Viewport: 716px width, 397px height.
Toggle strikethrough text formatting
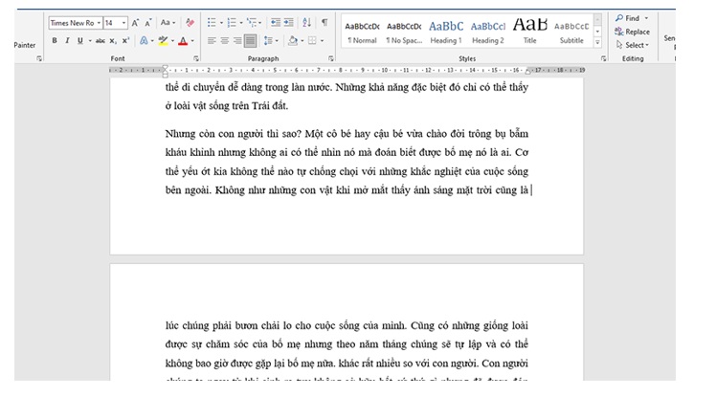101,41
